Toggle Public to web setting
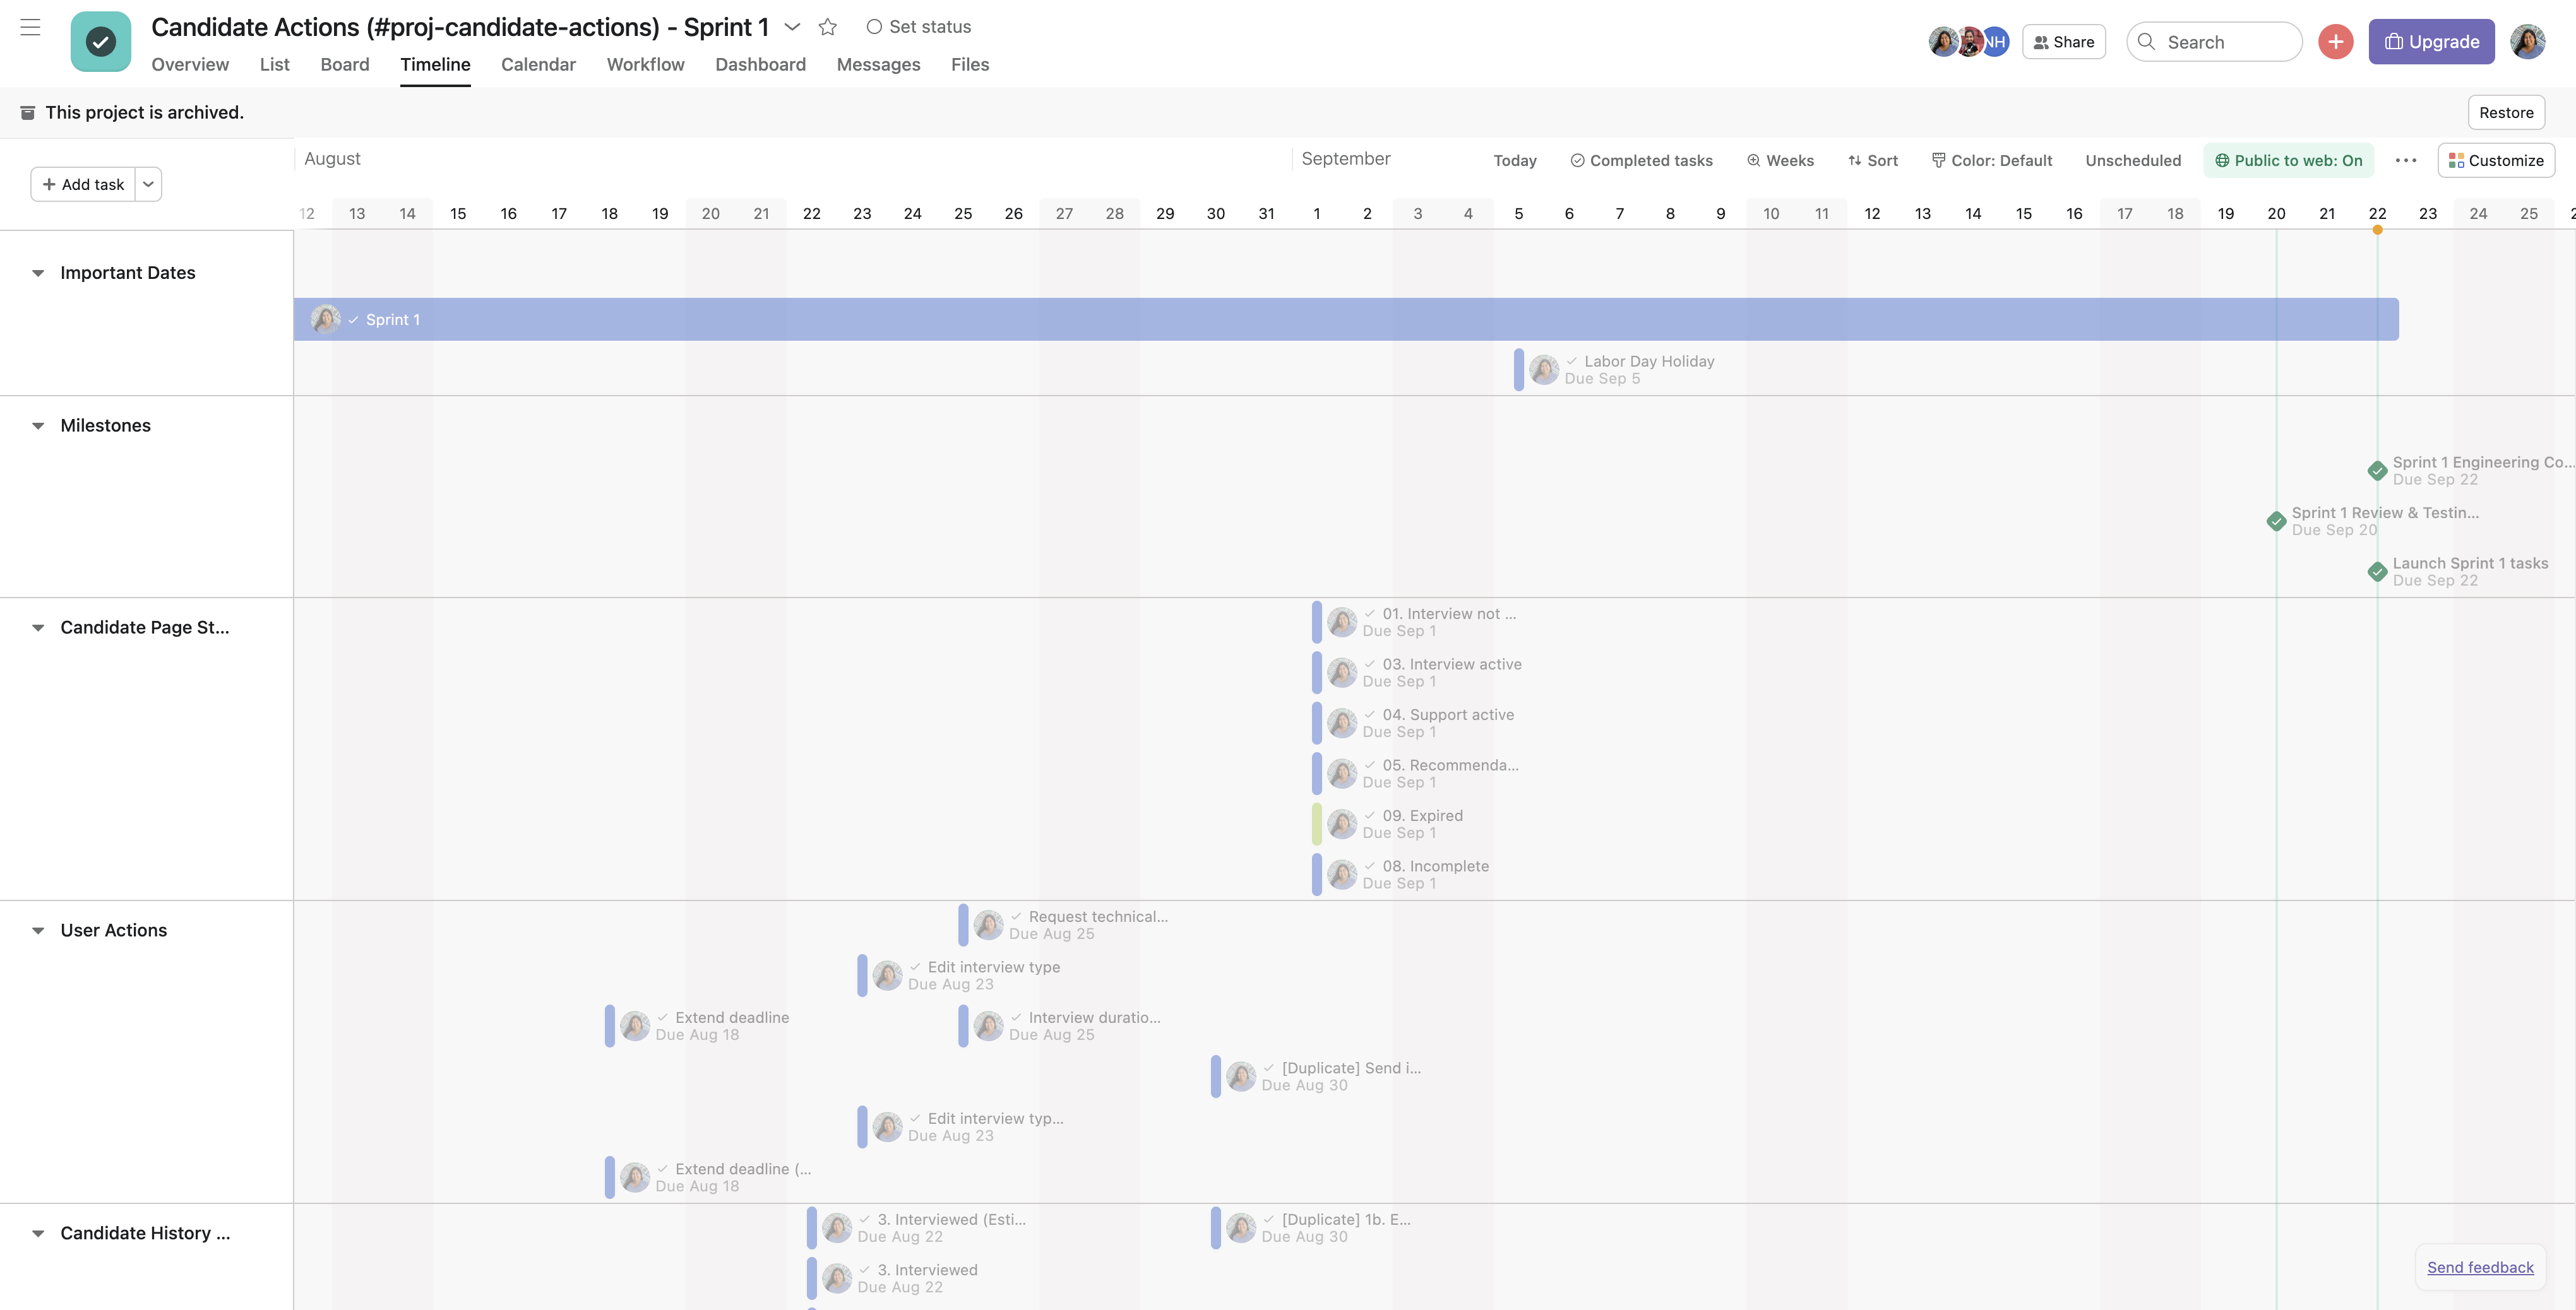2576x1310 pixels. pyautogui.click(x=2288, y=161)
